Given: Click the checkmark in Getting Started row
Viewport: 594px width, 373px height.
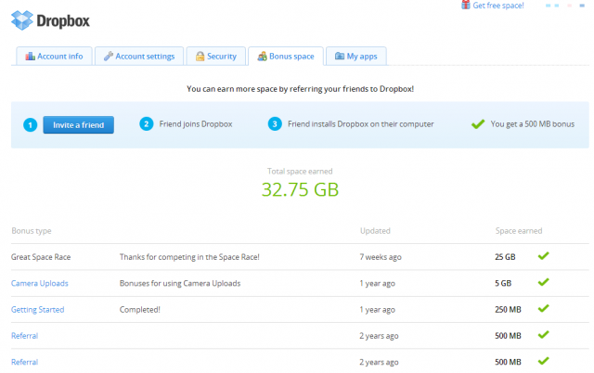Looking at the screenshot, I should point(543,308).
